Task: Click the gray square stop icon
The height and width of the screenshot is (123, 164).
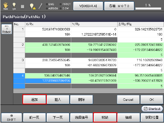Action: pyautogui.click(x=23, y=6)
